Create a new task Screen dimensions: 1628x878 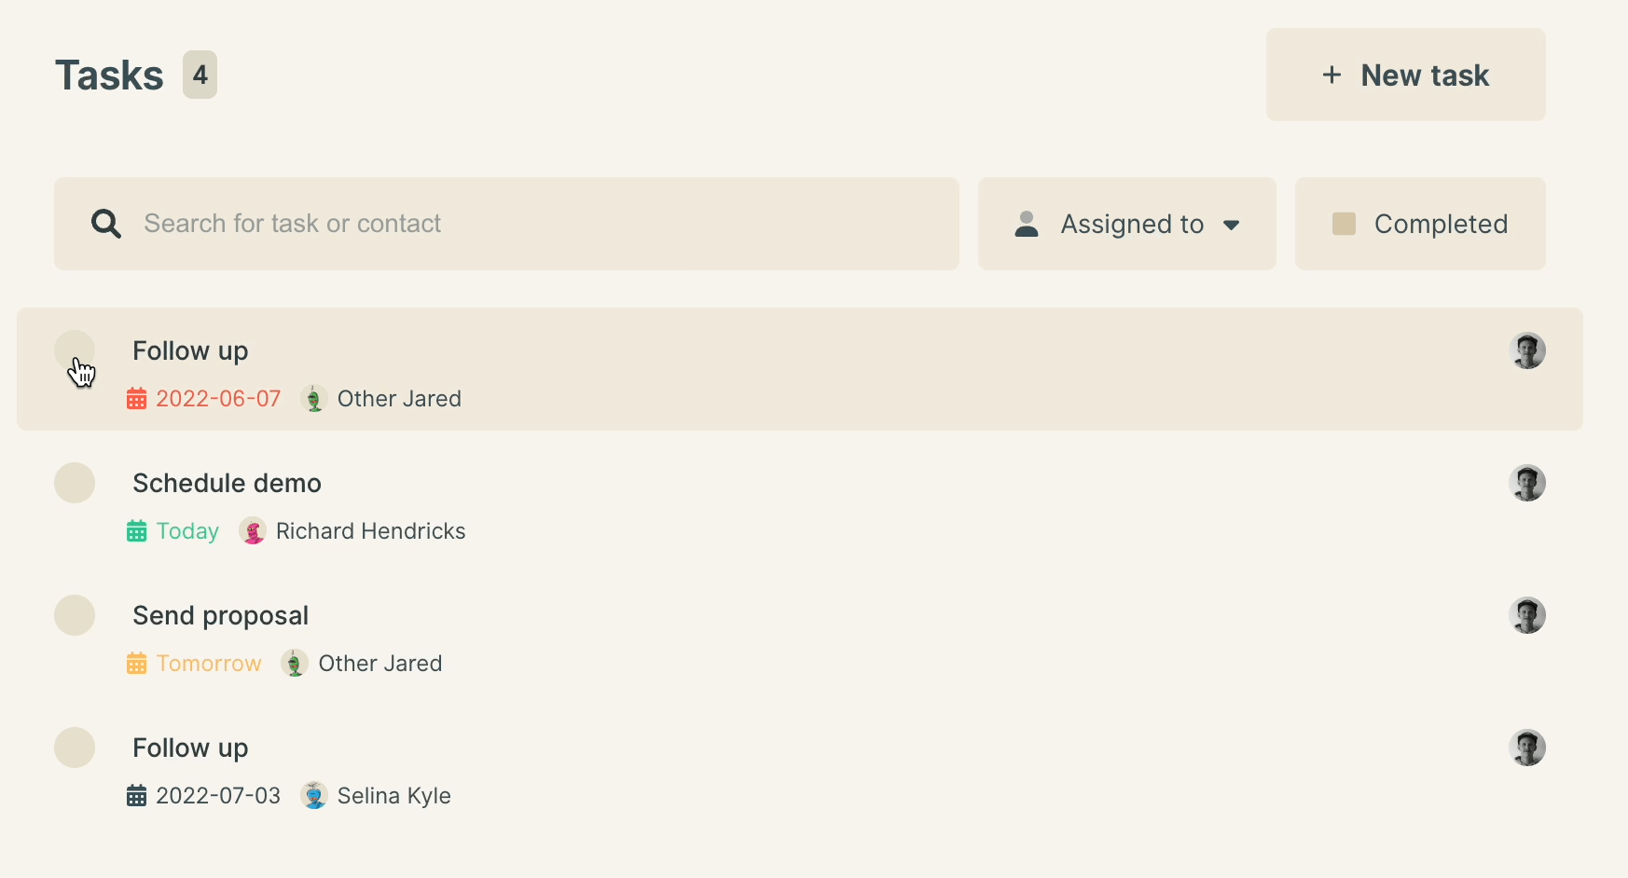[x=1405, y=75]
